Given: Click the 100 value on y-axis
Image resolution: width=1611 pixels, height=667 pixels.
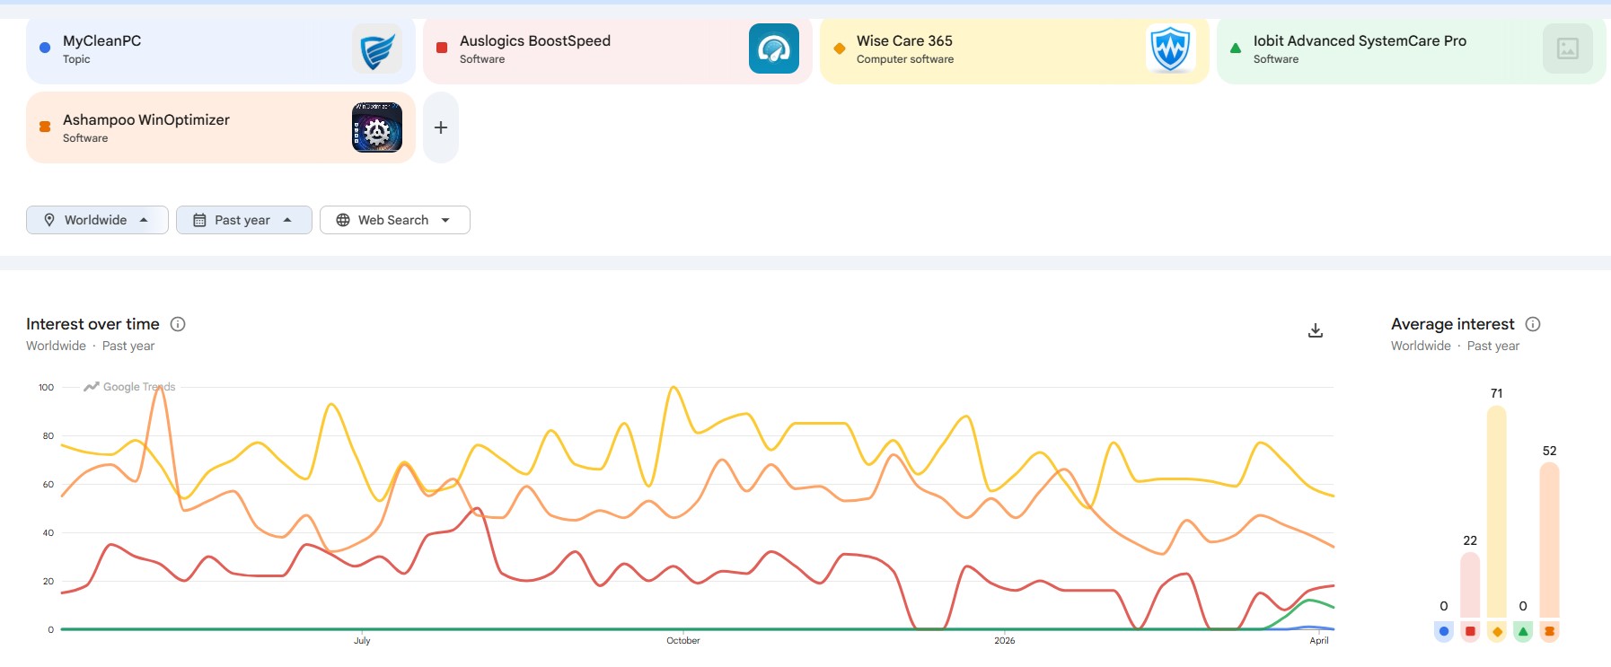Looking at the screenshot, I should click(46, 387).
